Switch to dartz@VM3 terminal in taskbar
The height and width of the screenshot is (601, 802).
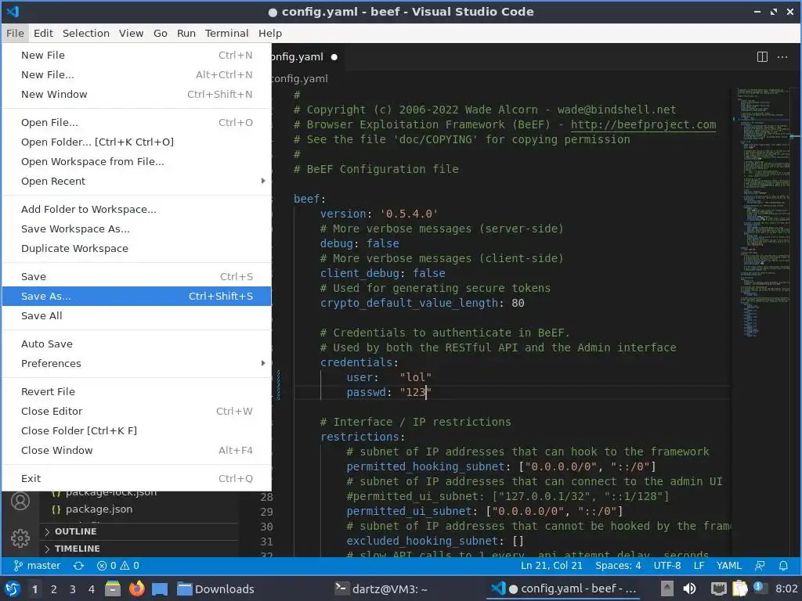pyautogui.click(x=381, y=589)
